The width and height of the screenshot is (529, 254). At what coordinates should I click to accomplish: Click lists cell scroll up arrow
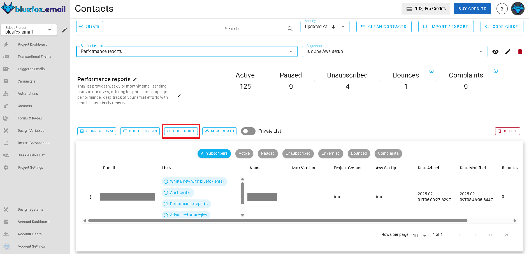pyautogui.click(x=243, y=179)
